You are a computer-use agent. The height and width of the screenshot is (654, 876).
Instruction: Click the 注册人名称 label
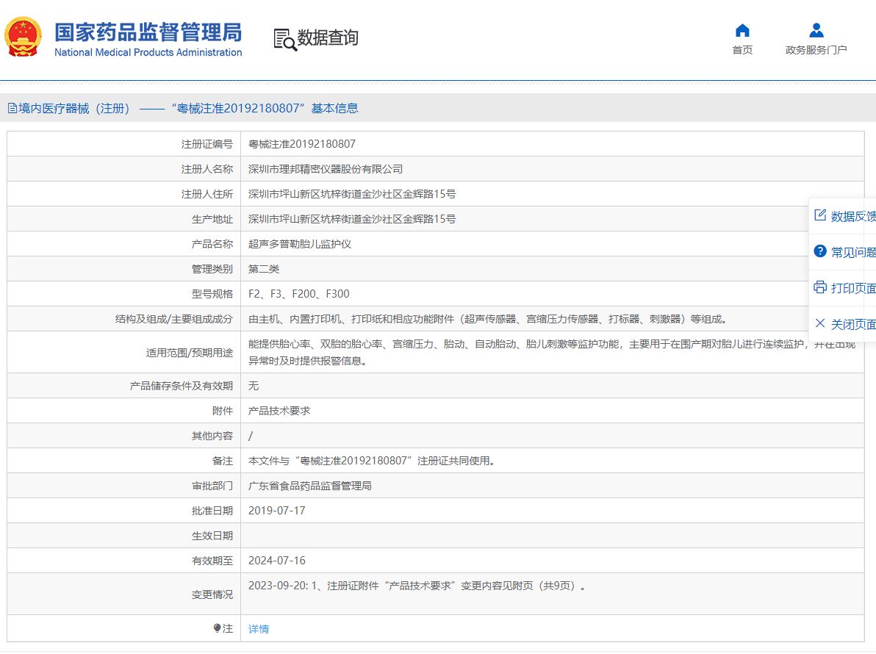(x=207, y=169)
